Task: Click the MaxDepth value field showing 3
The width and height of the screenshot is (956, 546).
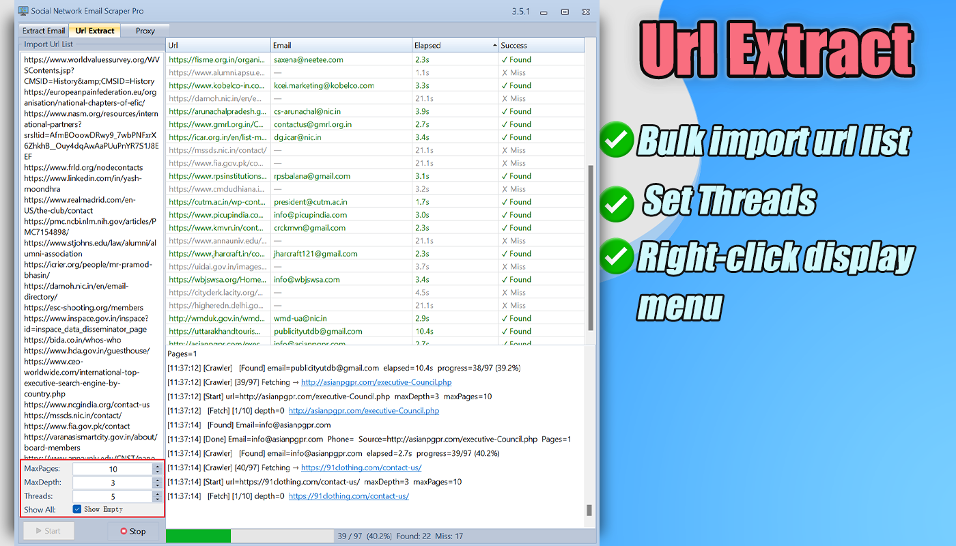Action: point(113,483)
